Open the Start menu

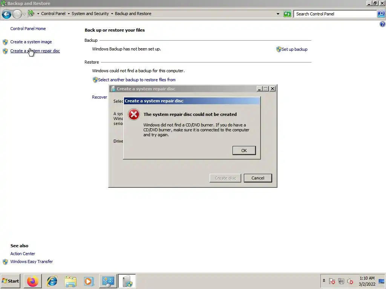(10, 281)
